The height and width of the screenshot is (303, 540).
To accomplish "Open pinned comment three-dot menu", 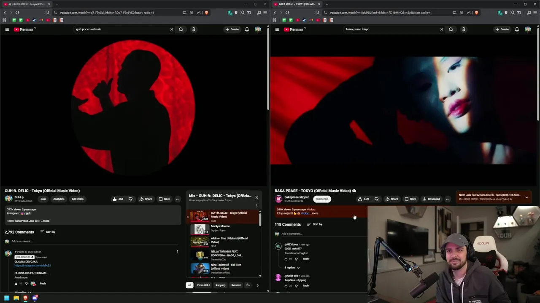I will pyautogui.click(x=177, y=252).
